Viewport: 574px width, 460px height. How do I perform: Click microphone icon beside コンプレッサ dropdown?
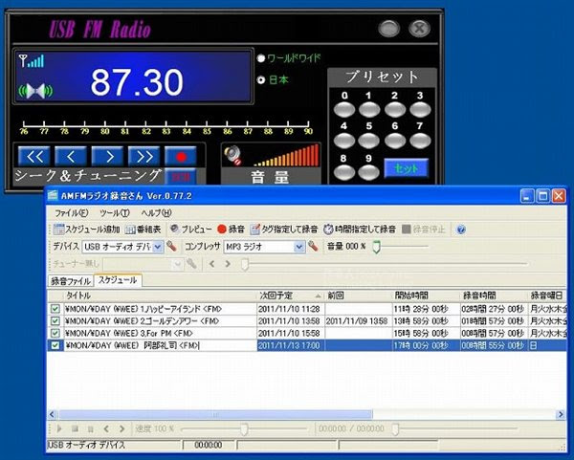tap(313, 246)
